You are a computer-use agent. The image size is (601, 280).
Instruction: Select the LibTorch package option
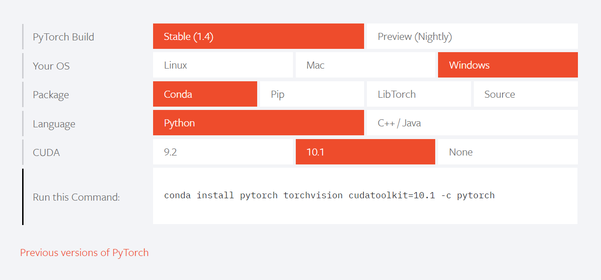(418, 94)
